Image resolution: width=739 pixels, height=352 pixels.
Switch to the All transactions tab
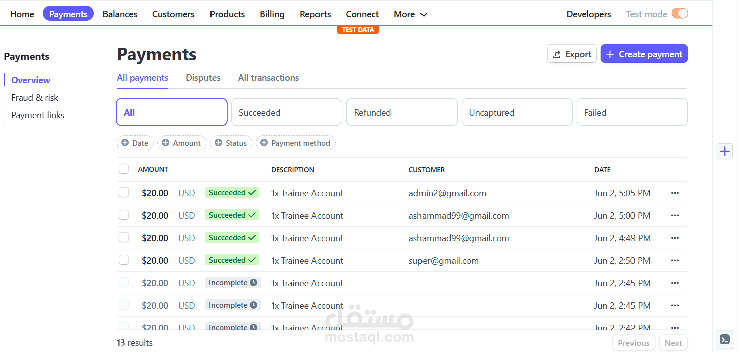(x=268, y=78)
